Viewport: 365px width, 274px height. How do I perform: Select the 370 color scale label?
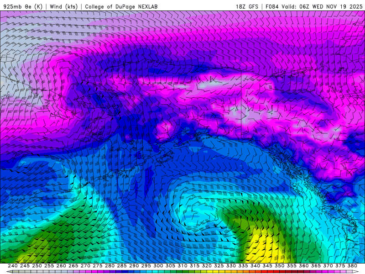[328, 266]
